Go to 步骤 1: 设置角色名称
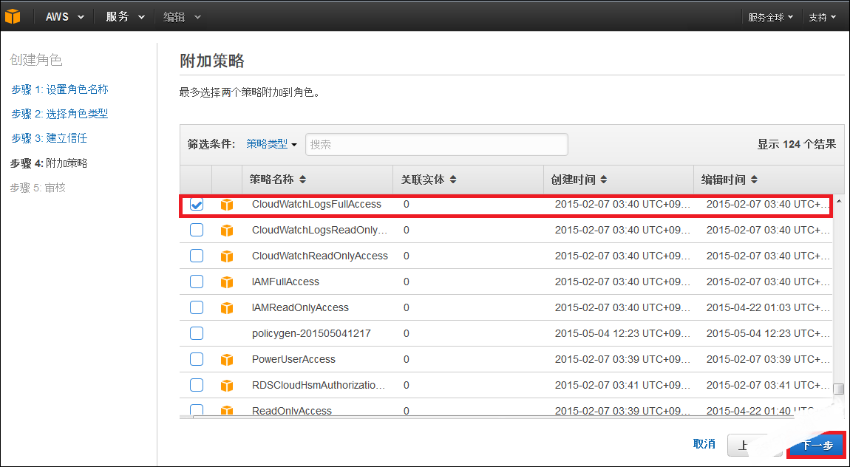850x467 pixels. click(x=60, y=89)
